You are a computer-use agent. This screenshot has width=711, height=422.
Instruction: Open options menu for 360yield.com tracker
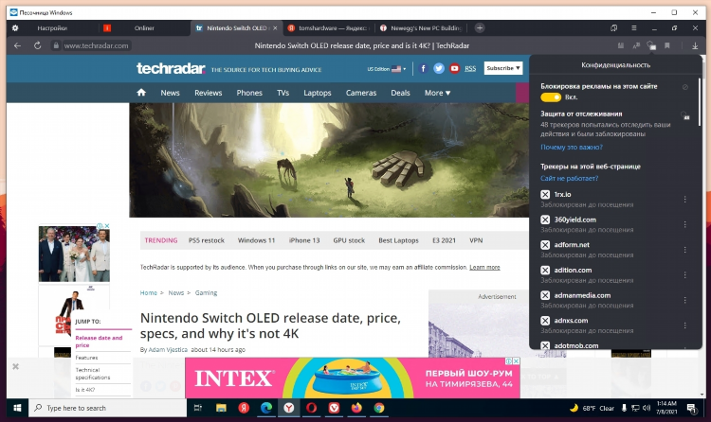pyautogui.click(x=684, y=224)
